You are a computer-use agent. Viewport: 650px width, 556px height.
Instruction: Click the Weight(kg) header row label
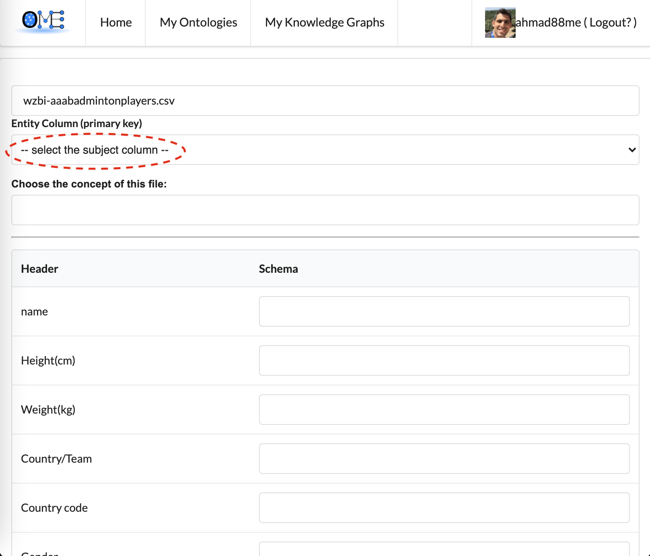click(x=48, y=410)
